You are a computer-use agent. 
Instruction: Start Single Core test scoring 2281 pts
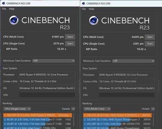pyautogui.click(x=150, y=44)
